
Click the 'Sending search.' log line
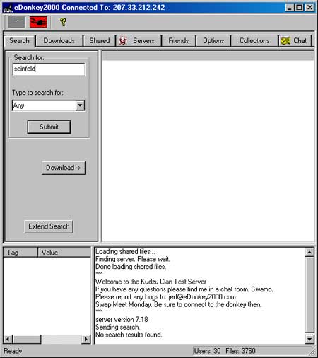coord(117,327)
